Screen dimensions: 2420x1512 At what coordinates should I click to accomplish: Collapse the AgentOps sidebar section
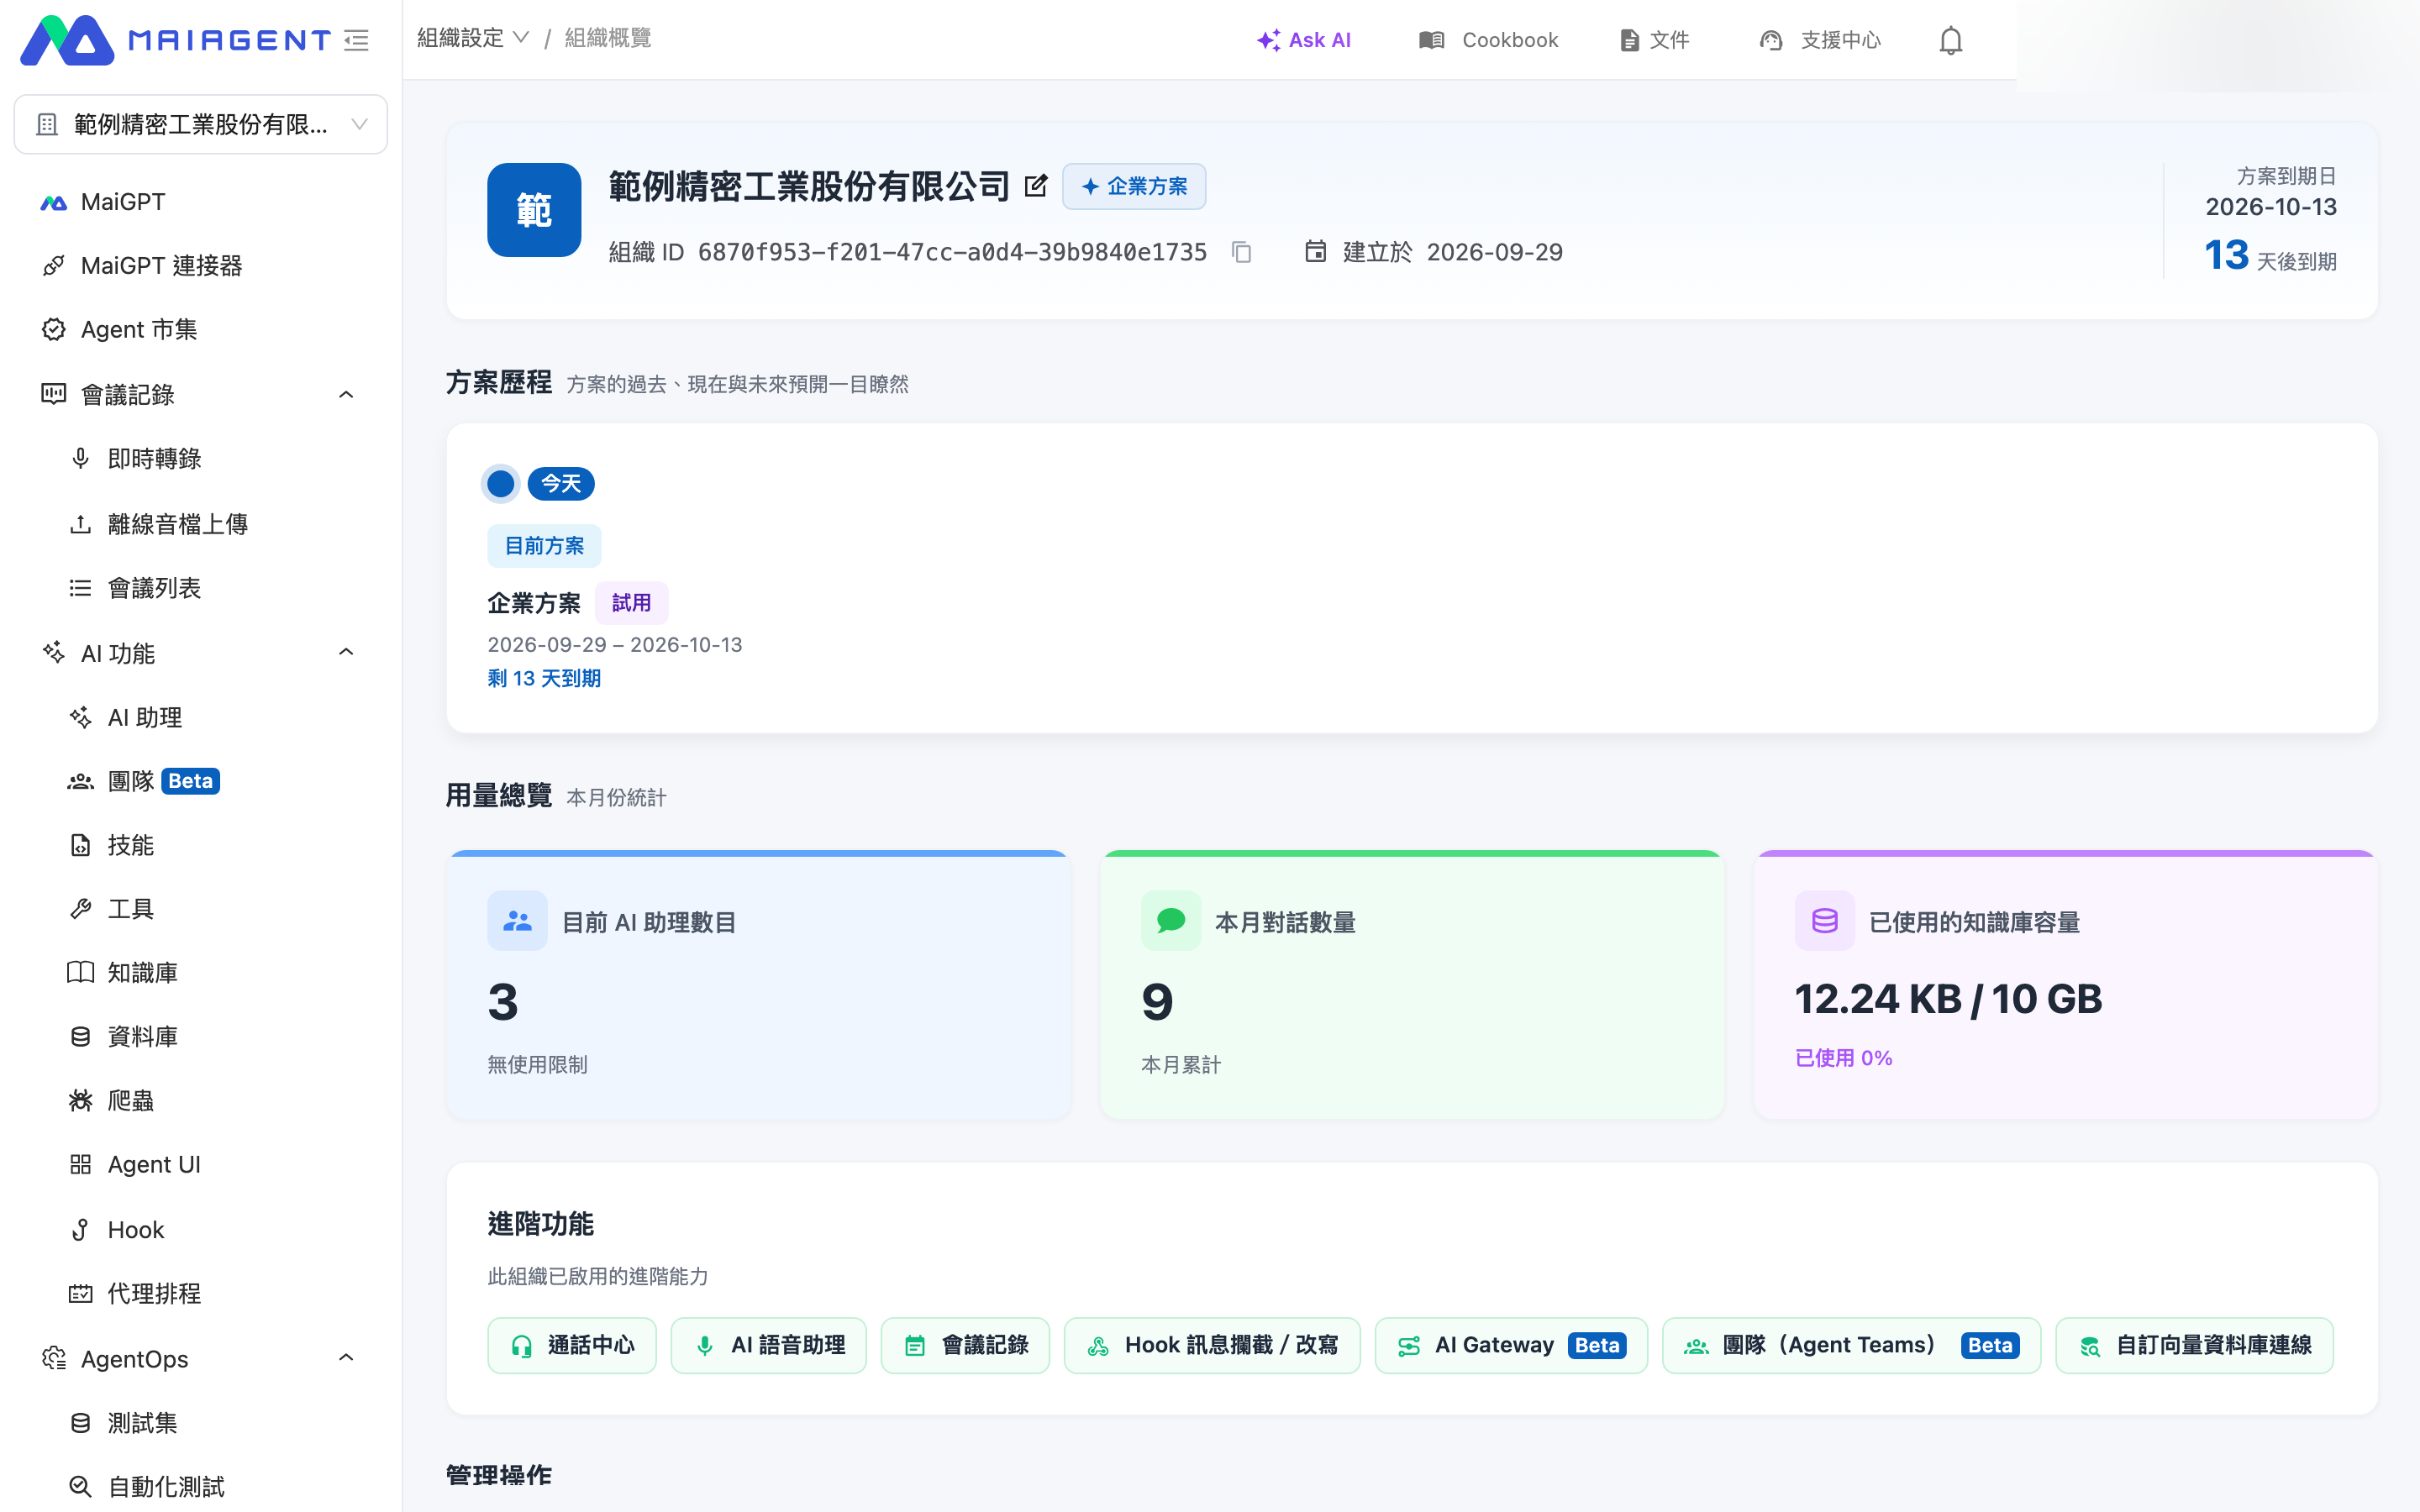coord(347,1358)
